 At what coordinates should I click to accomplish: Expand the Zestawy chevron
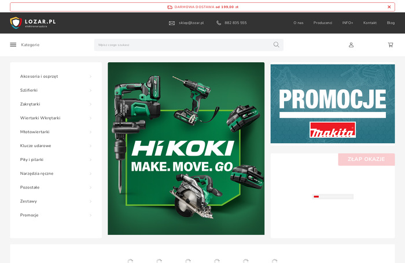tap(90, 201)
